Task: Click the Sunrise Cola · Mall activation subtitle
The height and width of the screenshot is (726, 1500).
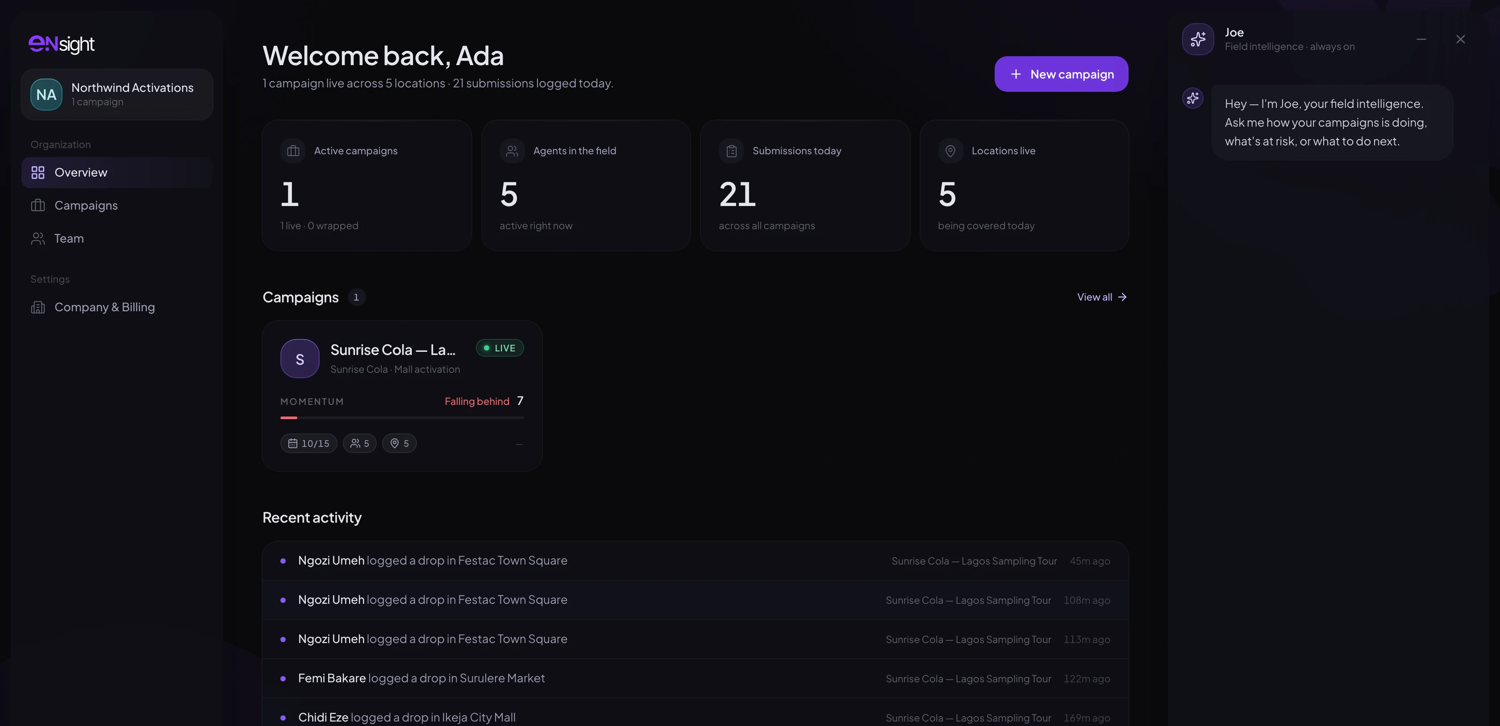Action: click(x=395, y=369)
